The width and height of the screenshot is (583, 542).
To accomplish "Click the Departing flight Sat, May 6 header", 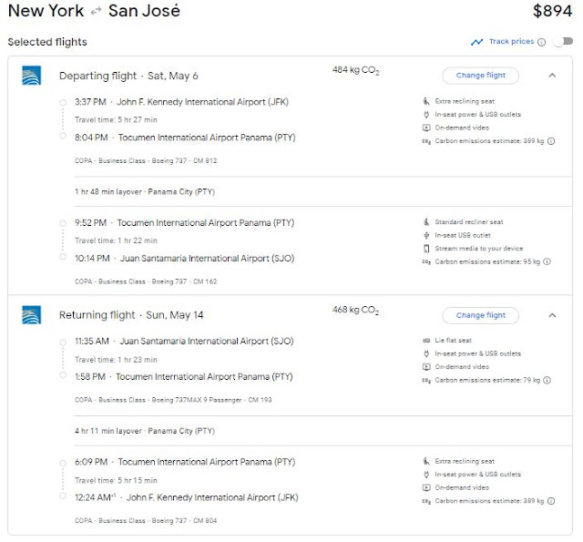I will click(x=128, y=76).
